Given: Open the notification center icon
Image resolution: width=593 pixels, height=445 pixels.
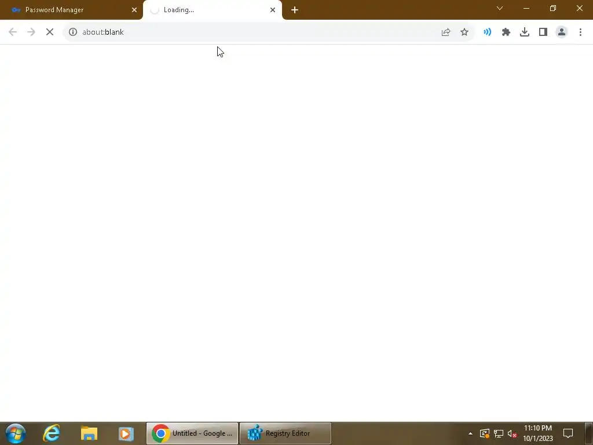Looking at the screenshot, I should pos(568,433).
